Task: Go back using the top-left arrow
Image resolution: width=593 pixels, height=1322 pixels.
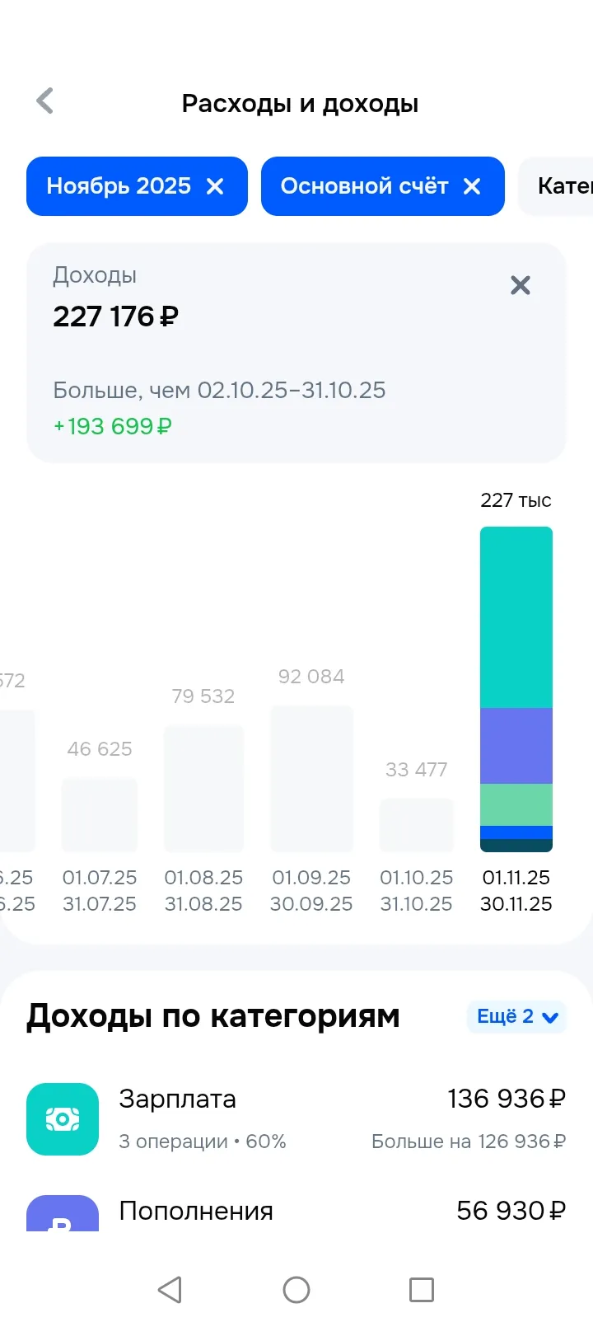Action: [x=45, y=101]
